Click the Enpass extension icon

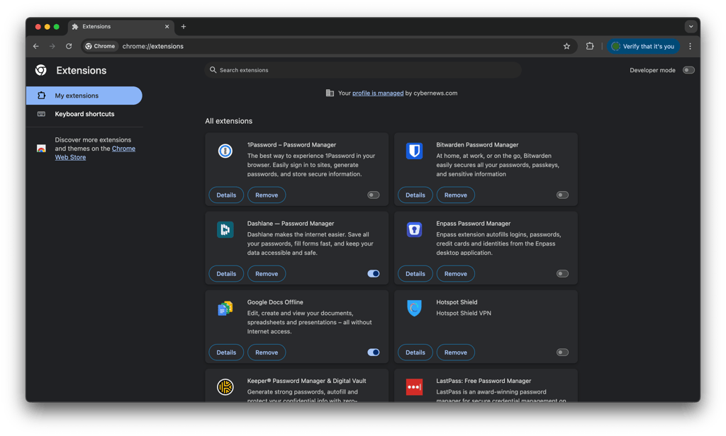(414, 229)
